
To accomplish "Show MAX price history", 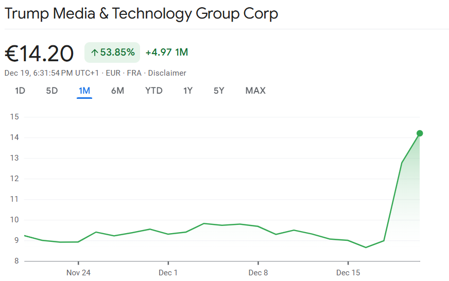I will [x=255, y=91].
